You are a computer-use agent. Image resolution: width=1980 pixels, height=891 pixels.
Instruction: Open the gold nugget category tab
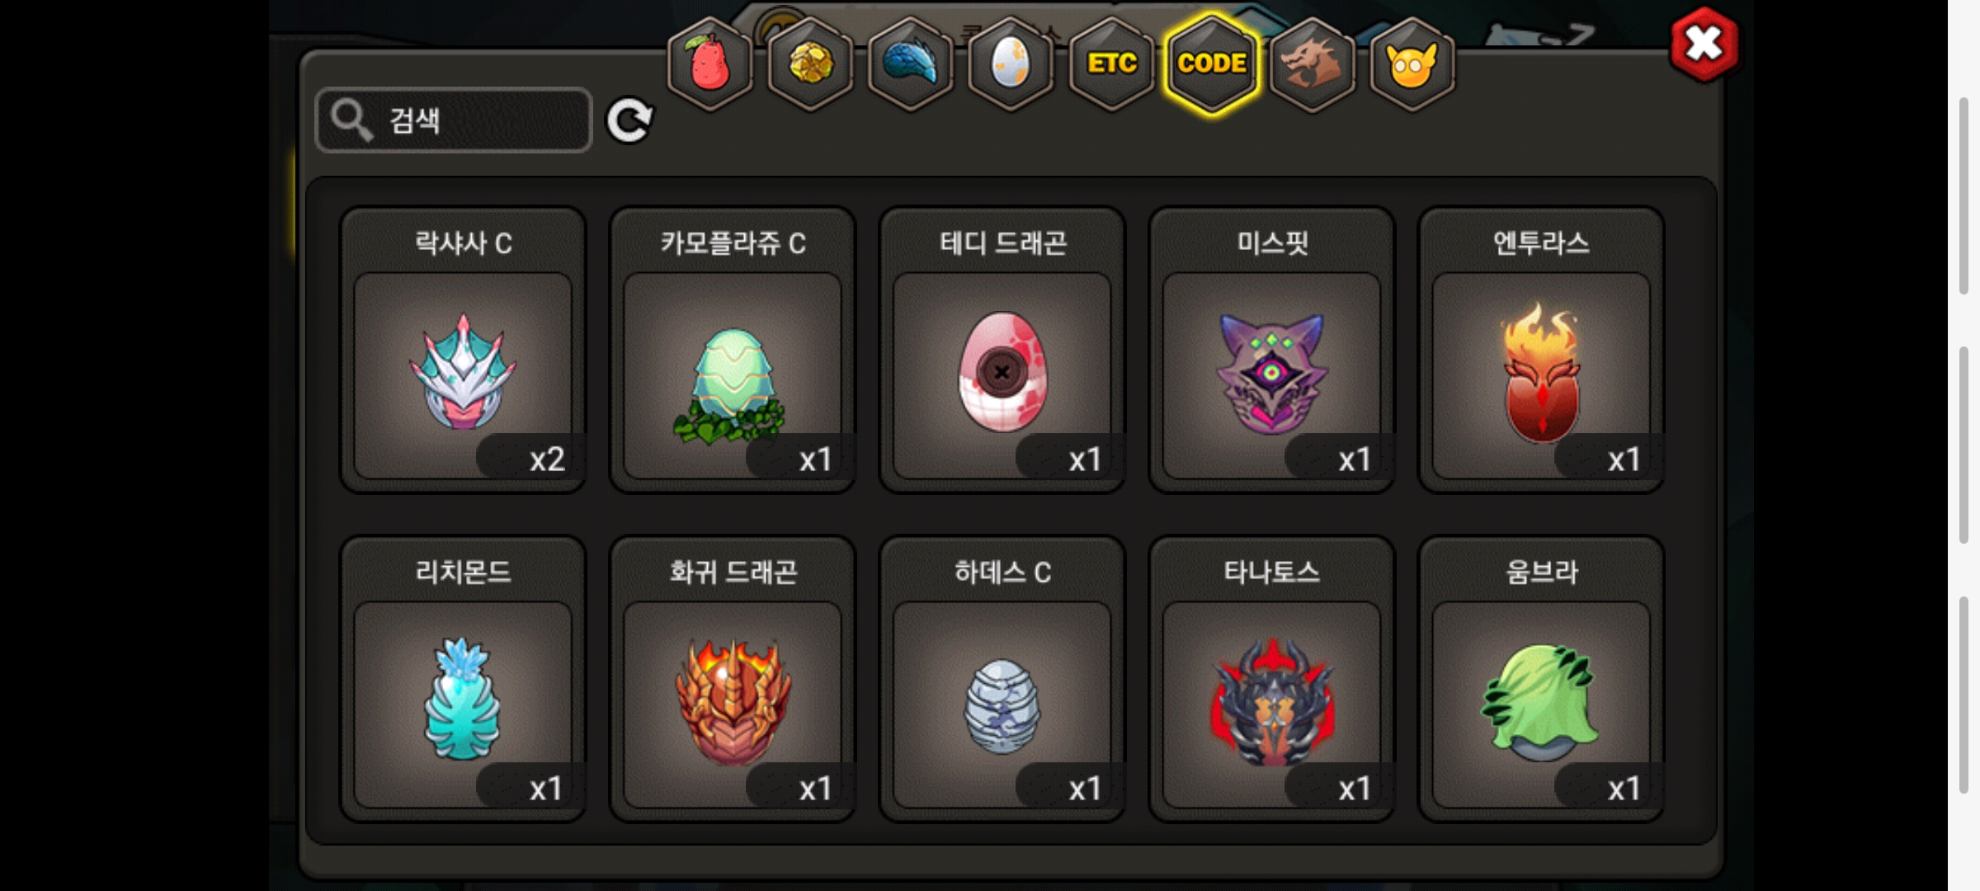pos(810,64)
